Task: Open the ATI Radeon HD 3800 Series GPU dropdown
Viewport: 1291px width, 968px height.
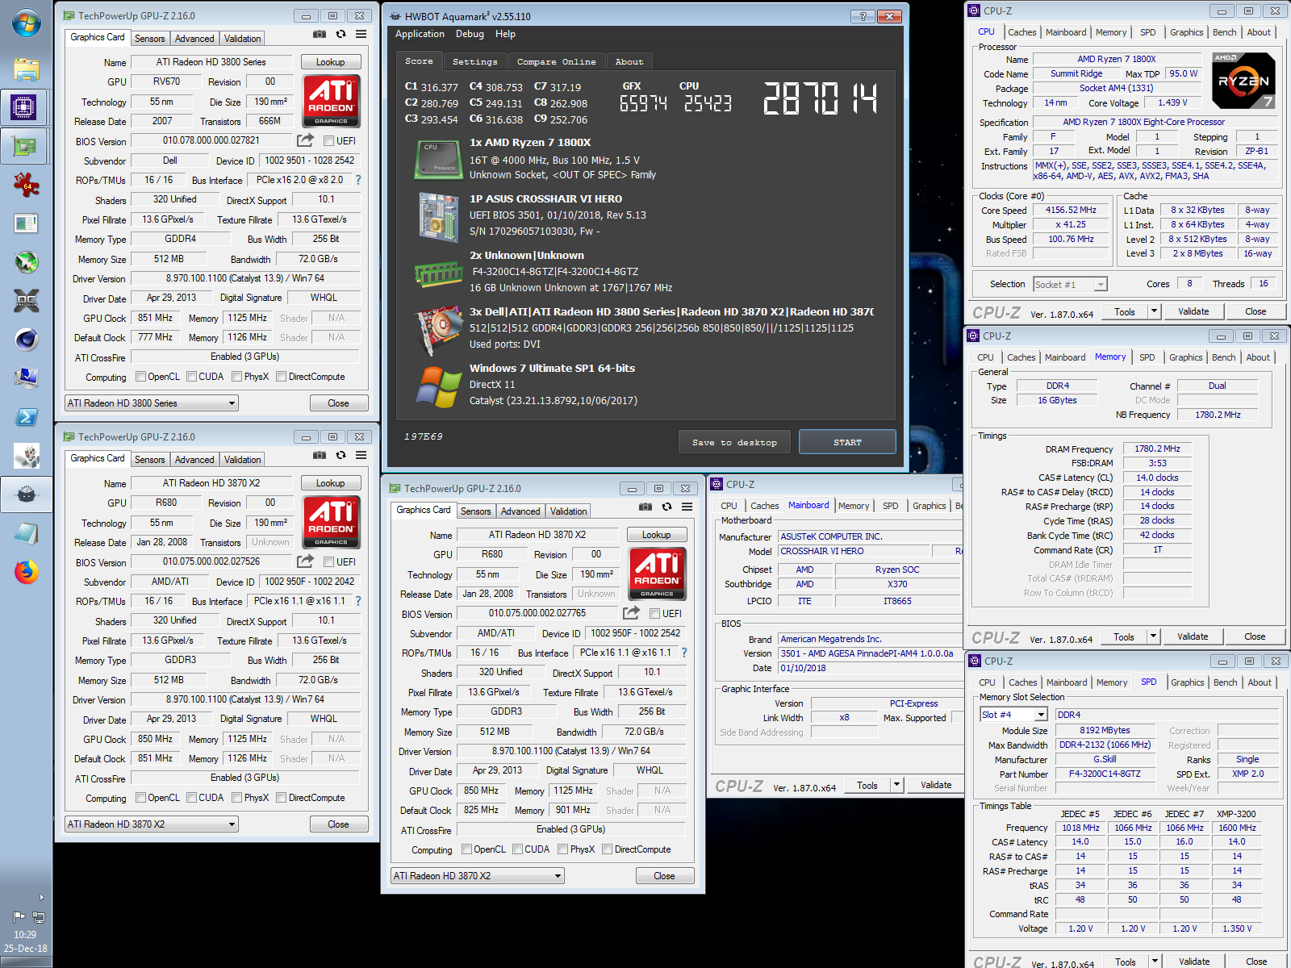Action: coord(152,403)
